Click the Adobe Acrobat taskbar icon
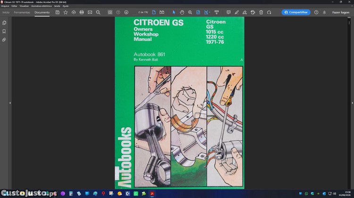Viewport: 354px width, 198px height. click(152, 193)
